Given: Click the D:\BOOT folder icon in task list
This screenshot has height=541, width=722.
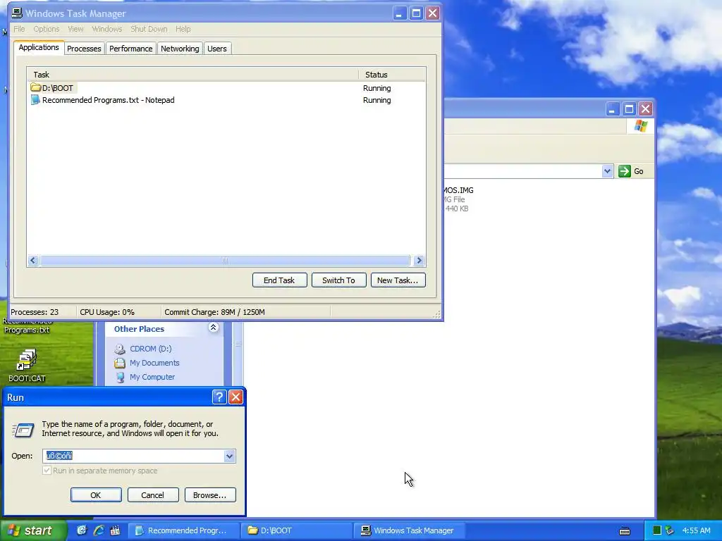Looking at the screenshot, I should (35, 87).
